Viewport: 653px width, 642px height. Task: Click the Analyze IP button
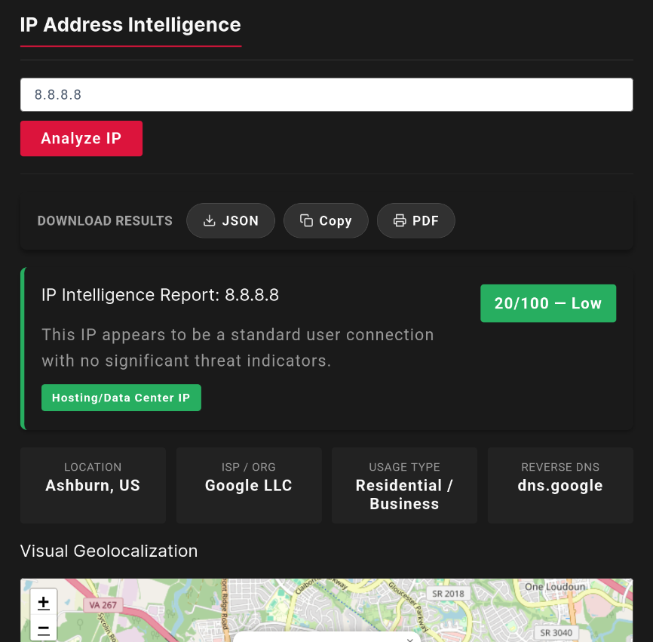pos(81,138)
